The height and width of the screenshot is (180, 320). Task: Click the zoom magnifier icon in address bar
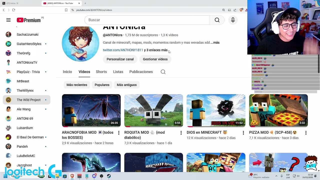coord(223,10)
